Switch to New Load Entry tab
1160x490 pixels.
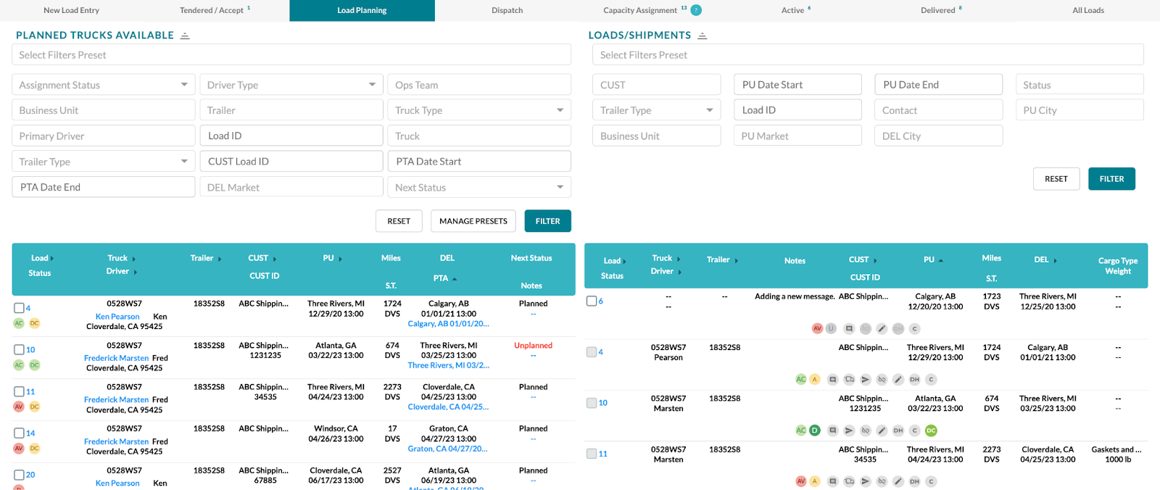click(71, 10)
